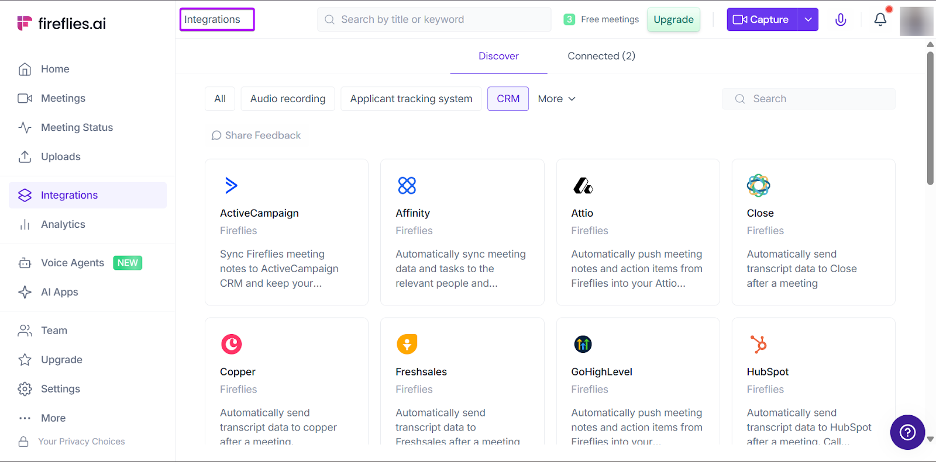The height and width of the screenshot is (462, 936).
Task: Click the green Upgrade button
Action: [x=673, y=20]
